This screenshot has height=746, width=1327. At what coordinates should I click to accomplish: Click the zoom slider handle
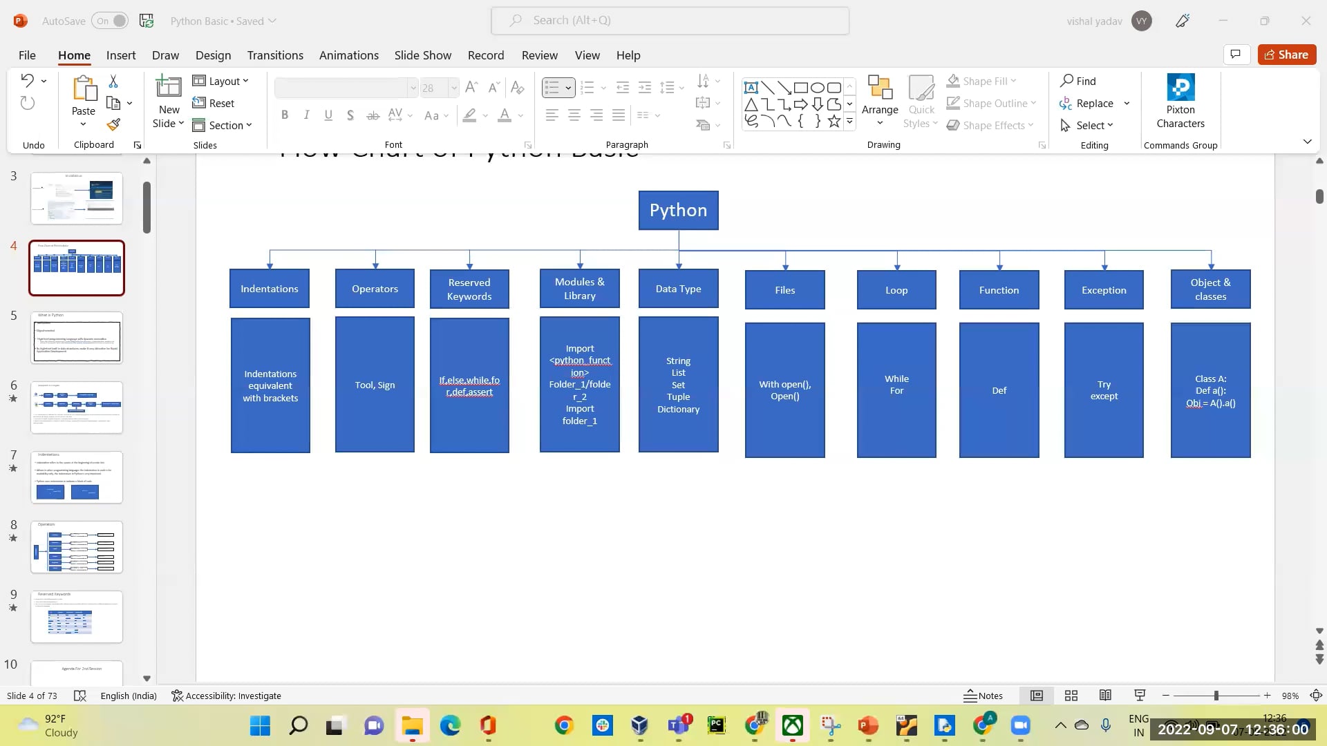[1216, 696]
